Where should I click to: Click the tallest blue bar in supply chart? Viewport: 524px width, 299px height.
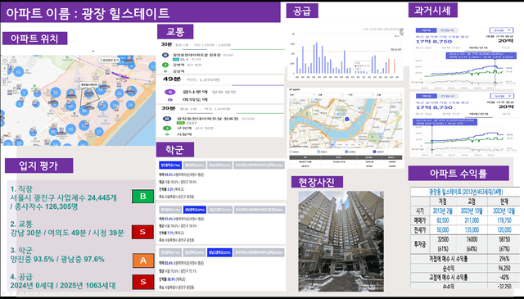pyautogui.click(x=317, y=58)
